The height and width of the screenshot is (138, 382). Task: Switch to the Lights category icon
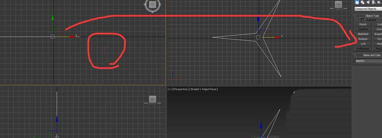(368, 2)
